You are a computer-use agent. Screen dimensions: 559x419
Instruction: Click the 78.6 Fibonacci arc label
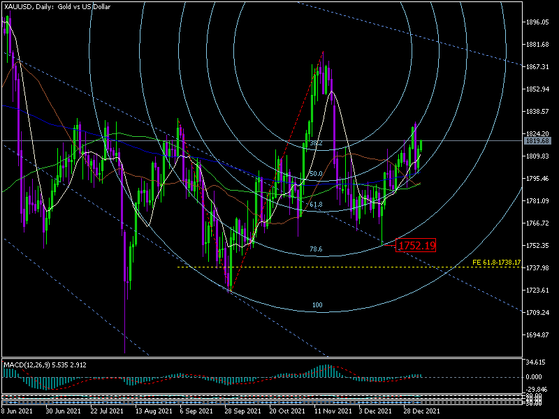[x=315, y=249]
